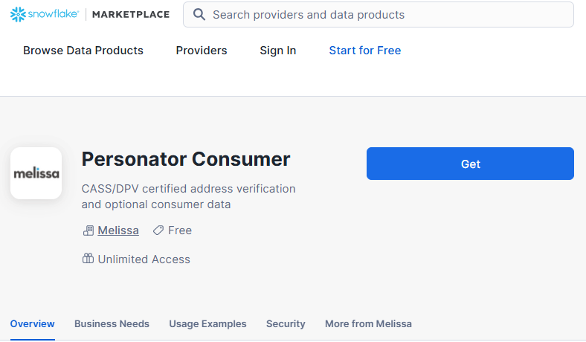586x342 pixels.
Task: Switch to the Business Needs tab
Action: click(x=112, y=323)
